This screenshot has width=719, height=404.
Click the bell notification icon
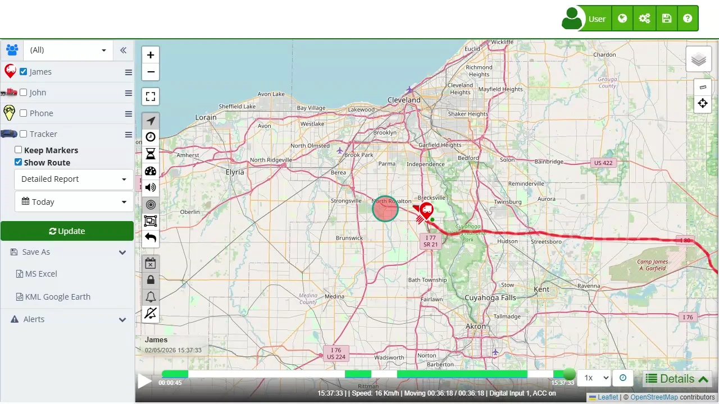(x=151, y=296)
